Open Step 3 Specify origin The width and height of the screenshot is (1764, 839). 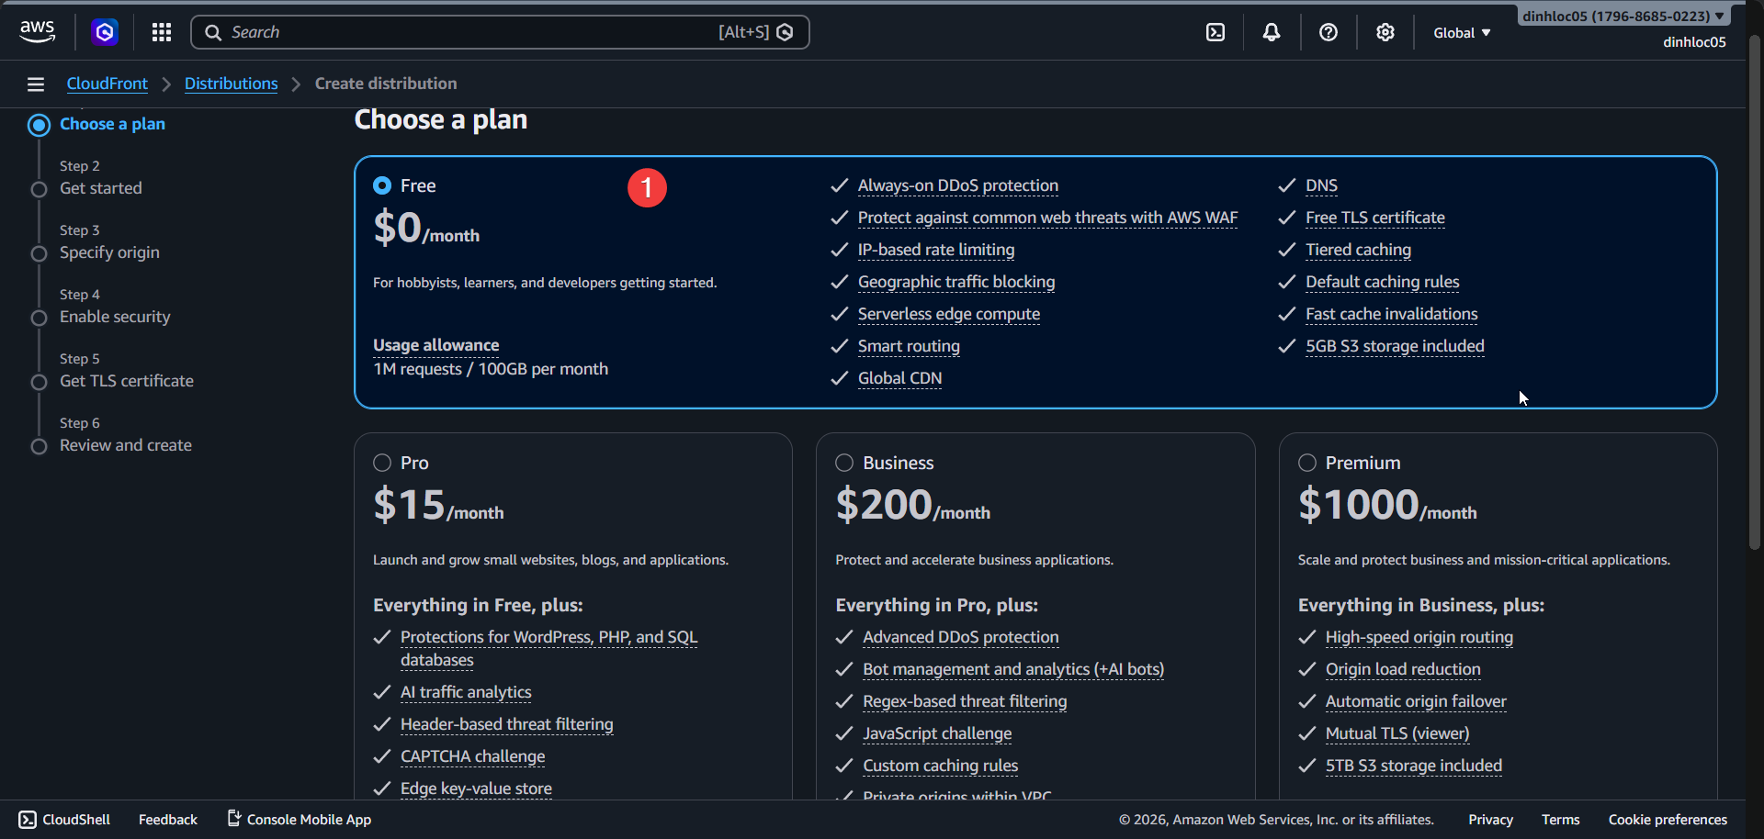coord(109,252)
